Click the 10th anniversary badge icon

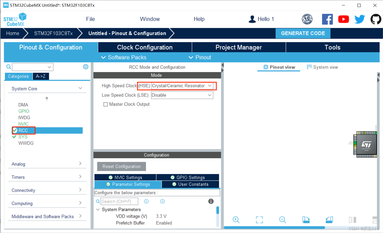tap(307, 19)
